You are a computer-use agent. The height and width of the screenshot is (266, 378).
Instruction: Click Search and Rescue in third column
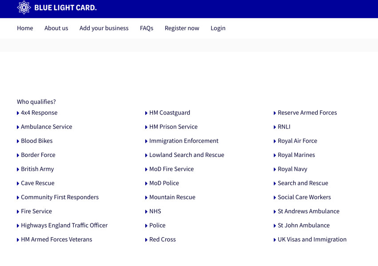pyautogui.click(x=303, y=183)
